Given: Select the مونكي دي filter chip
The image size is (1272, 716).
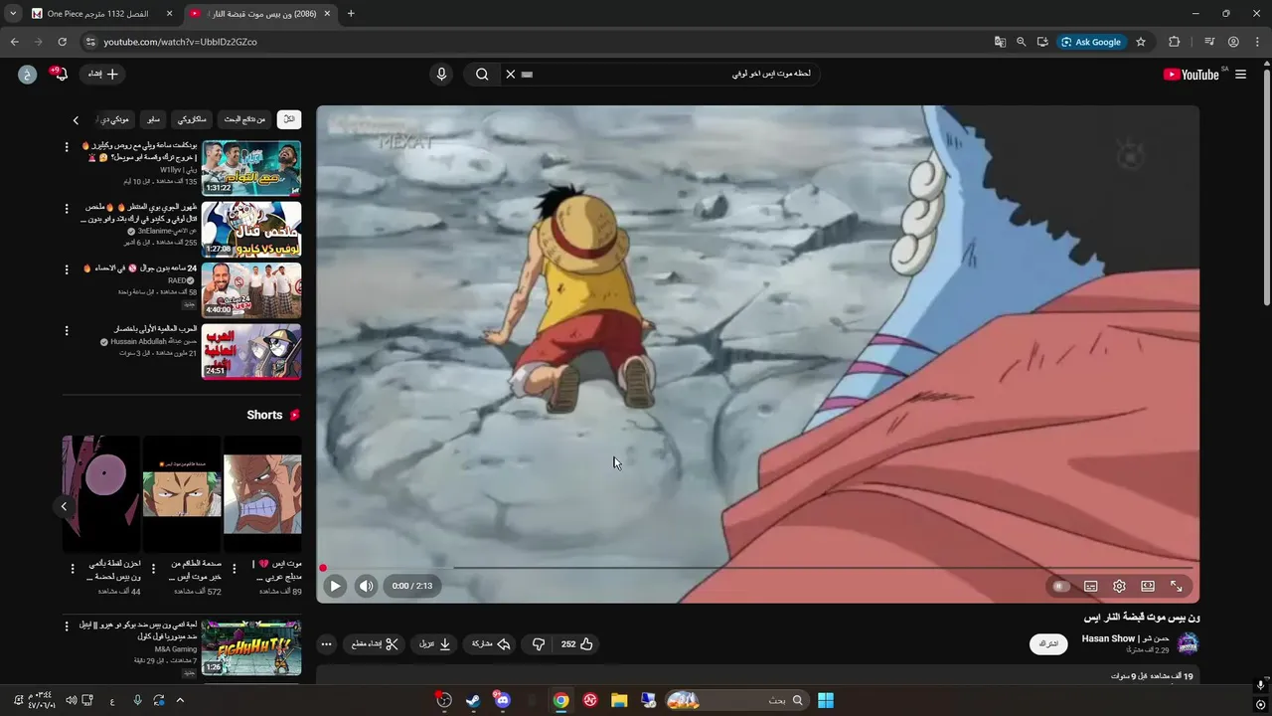Looking at the screenshot, I should 115,119.
